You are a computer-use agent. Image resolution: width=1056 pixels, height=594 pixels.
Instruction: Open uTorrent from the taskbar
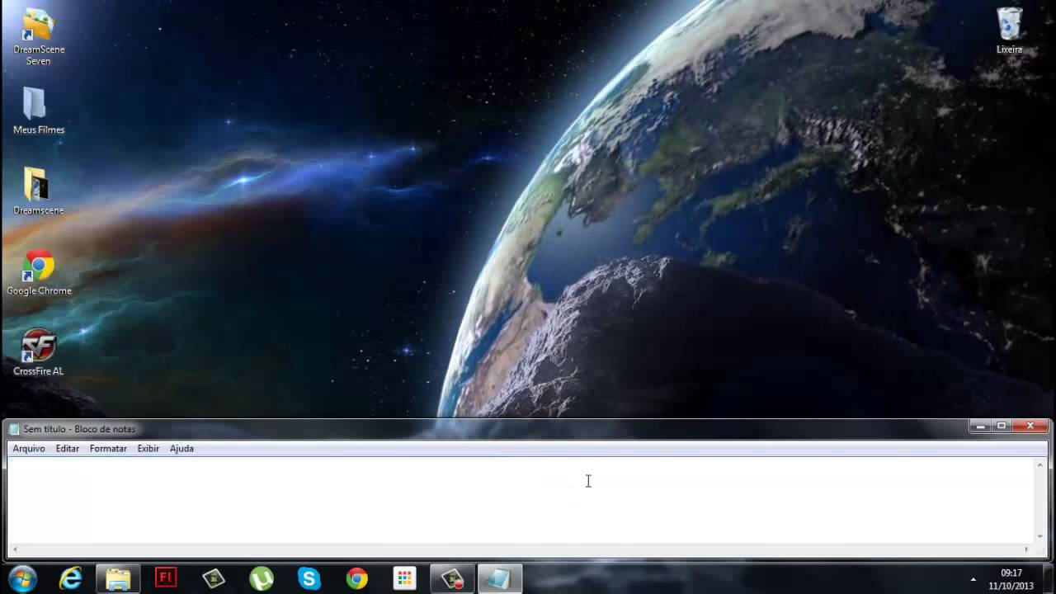tap(262, 578)
